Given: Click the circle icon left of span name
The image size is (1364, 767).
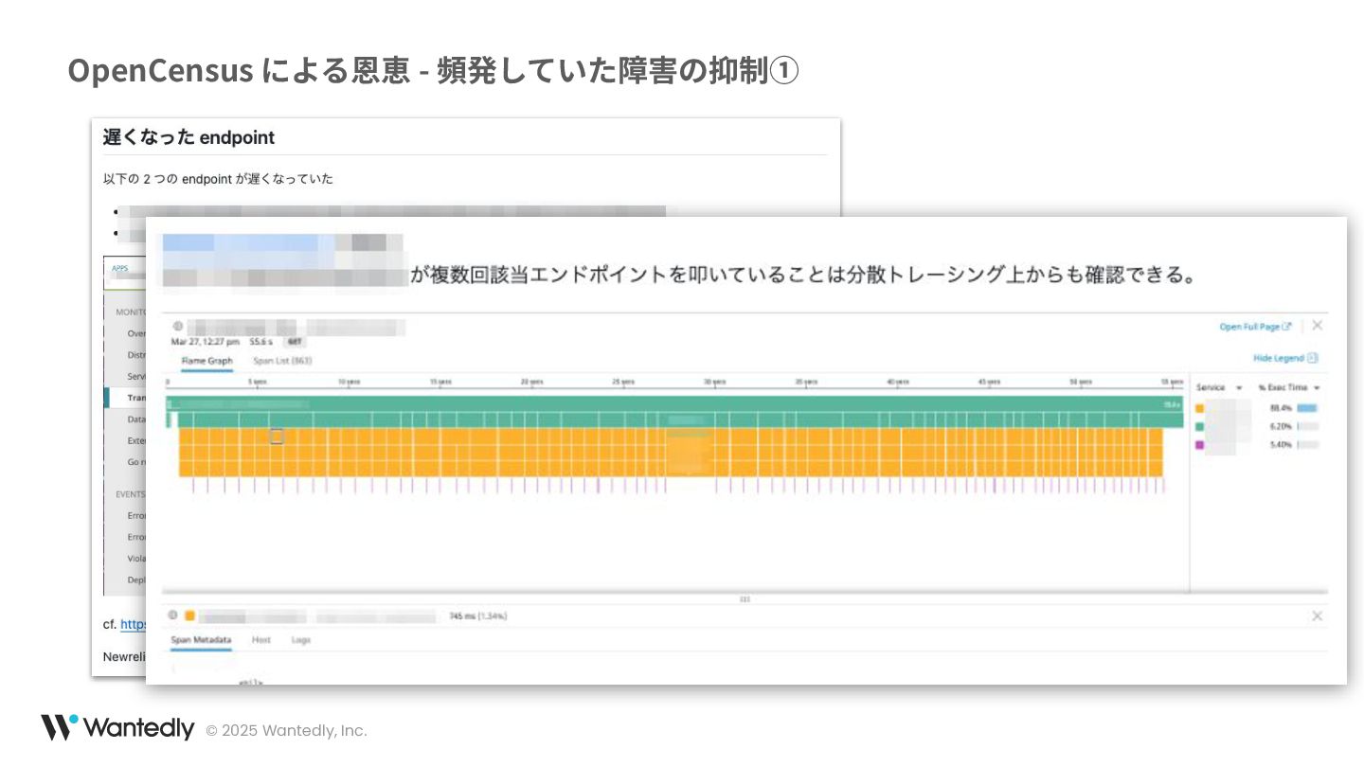Looking at the screenshot, I should coord(173,615).
